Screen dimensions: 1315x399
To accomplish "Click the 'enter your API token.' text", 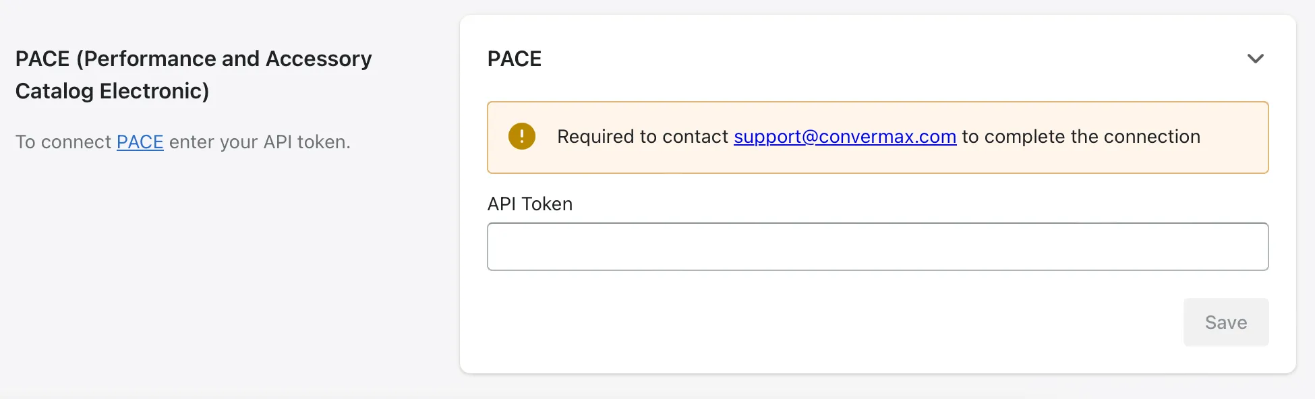I will (260, 142).
